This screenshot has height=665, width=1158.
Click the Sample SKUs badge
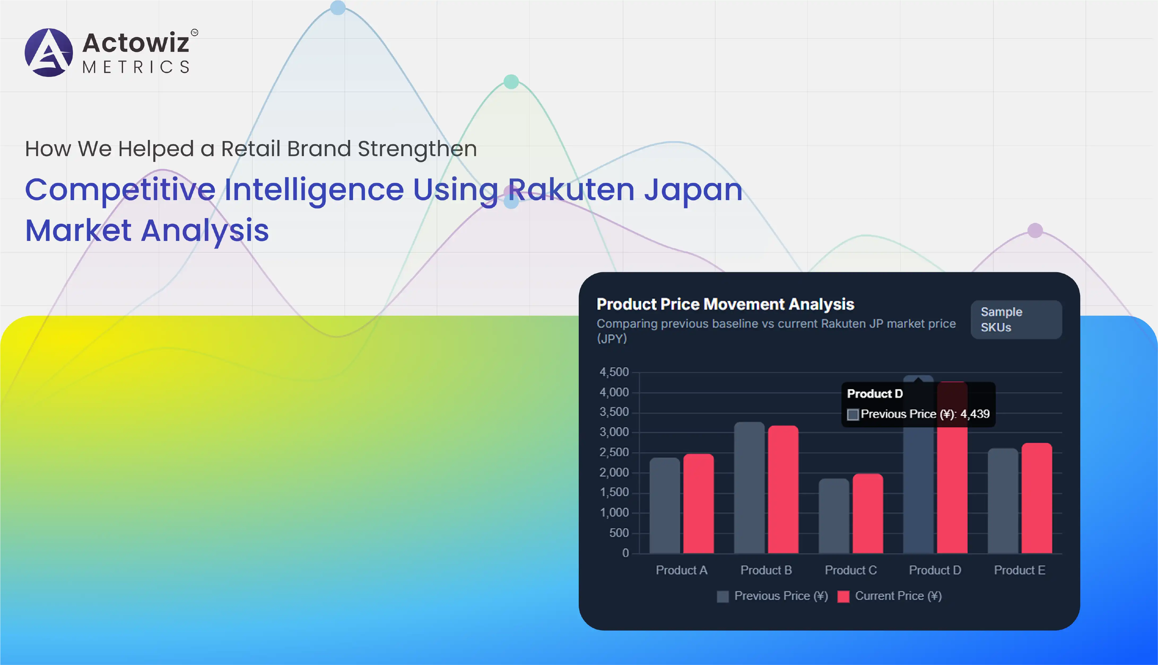point(1016,320)
